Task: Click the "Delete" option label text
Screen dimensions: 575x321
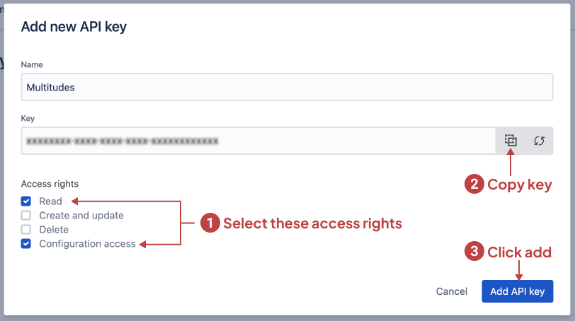Action: pos(54,230)
